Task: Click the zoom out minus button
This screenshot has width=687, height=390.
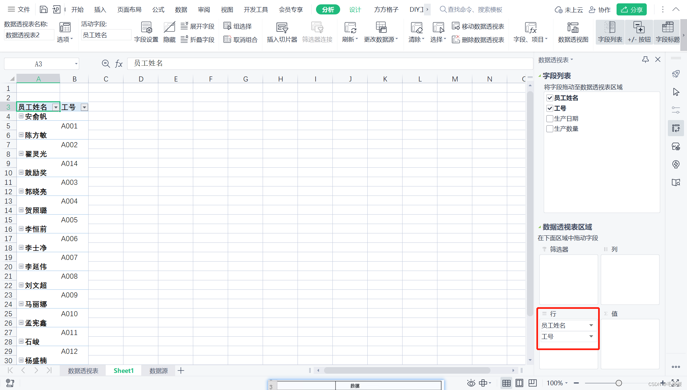Action: click(576, 383)
